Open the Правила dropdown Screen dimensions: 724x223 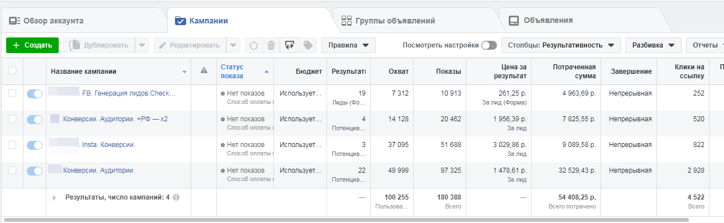click(348, 45)
